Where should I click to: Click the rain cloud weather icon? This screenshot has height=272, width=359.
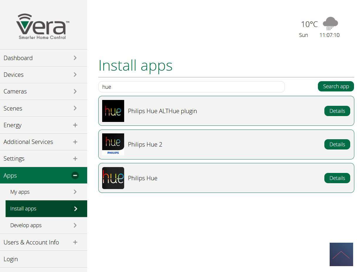[x=330, y=23]
